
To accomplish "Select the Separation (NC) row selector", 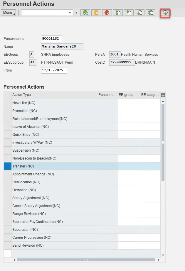I will pos(8,230).
